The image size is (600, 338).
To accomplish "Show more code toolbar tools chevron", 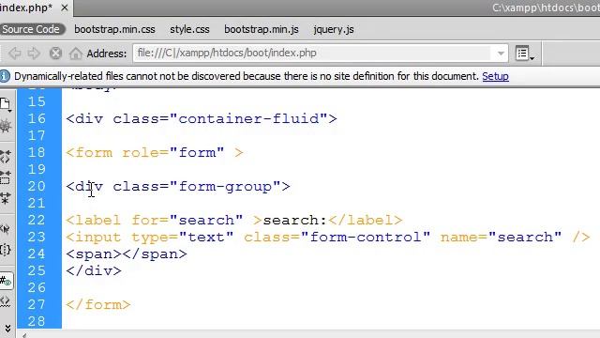I will coord(7,328).
